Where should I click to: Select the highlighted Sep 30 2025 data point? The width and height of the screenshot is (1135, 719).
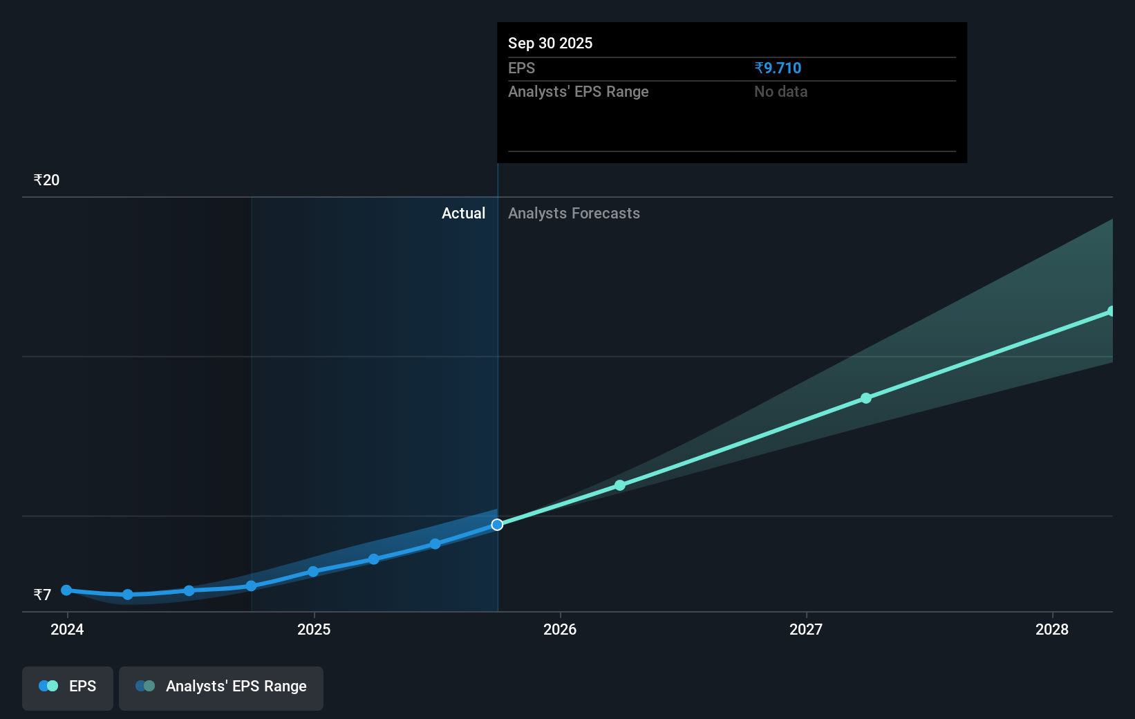click(x=497, y=524)
